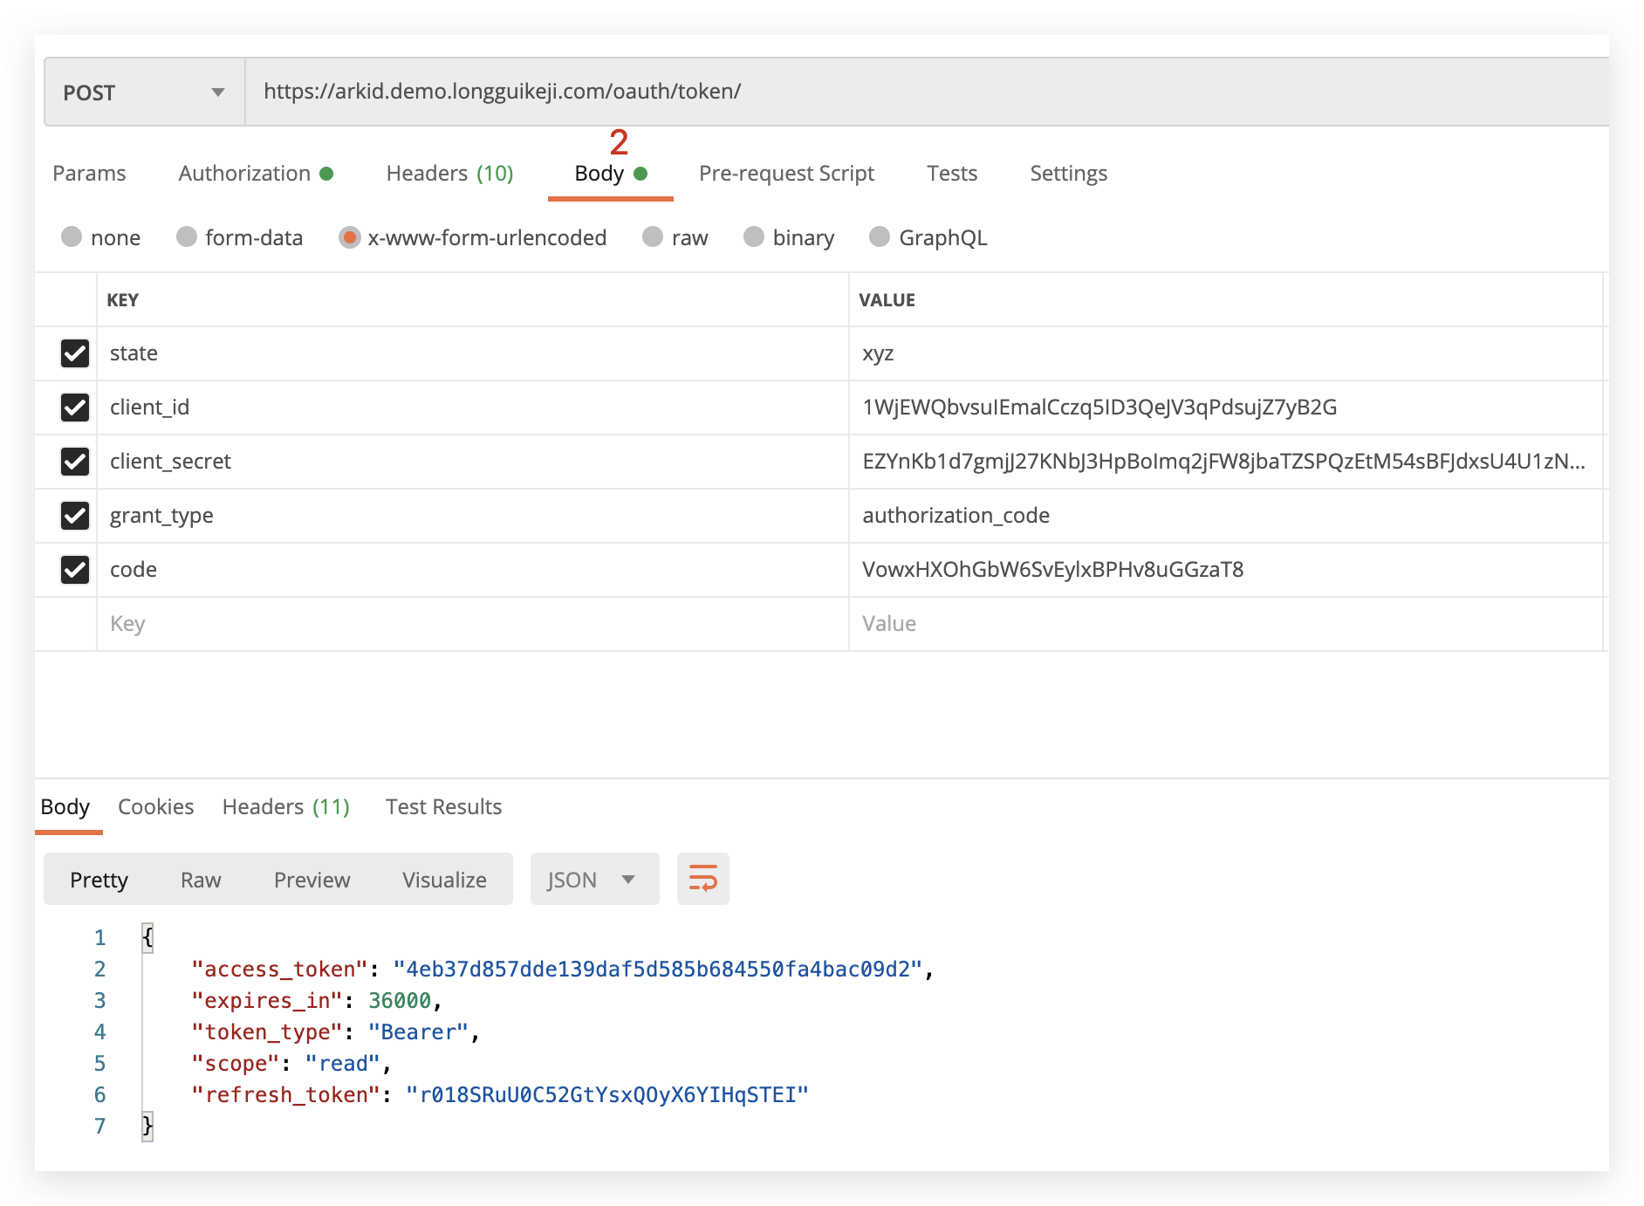Image resolution: width=1644 pixels, height=1206 pixels.
Task: Select the GraphQL body type
Action: 880,237
